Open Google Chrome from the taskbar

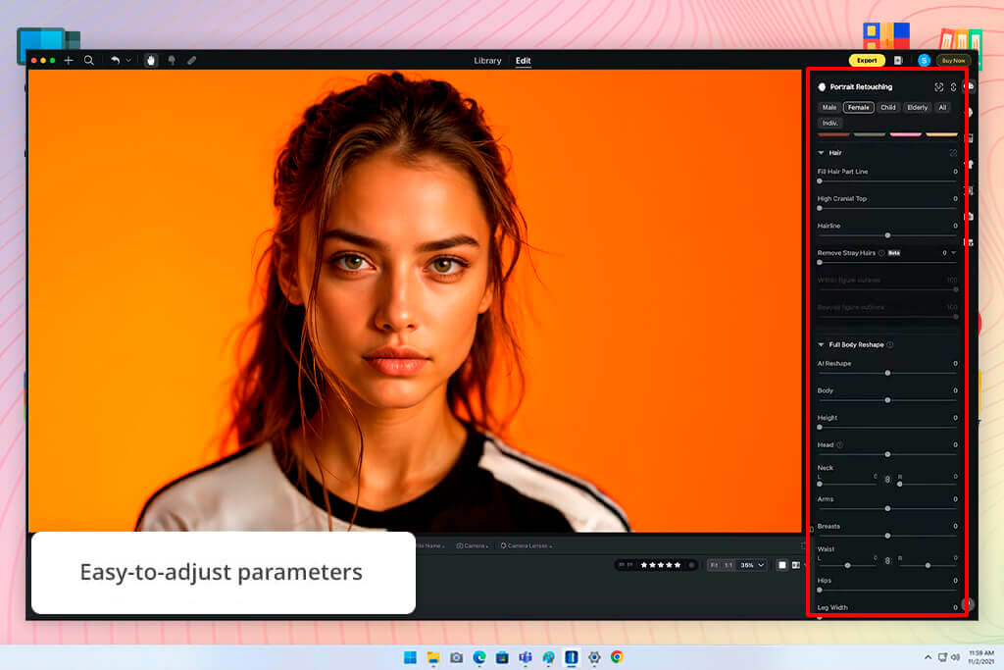(617, 657)
